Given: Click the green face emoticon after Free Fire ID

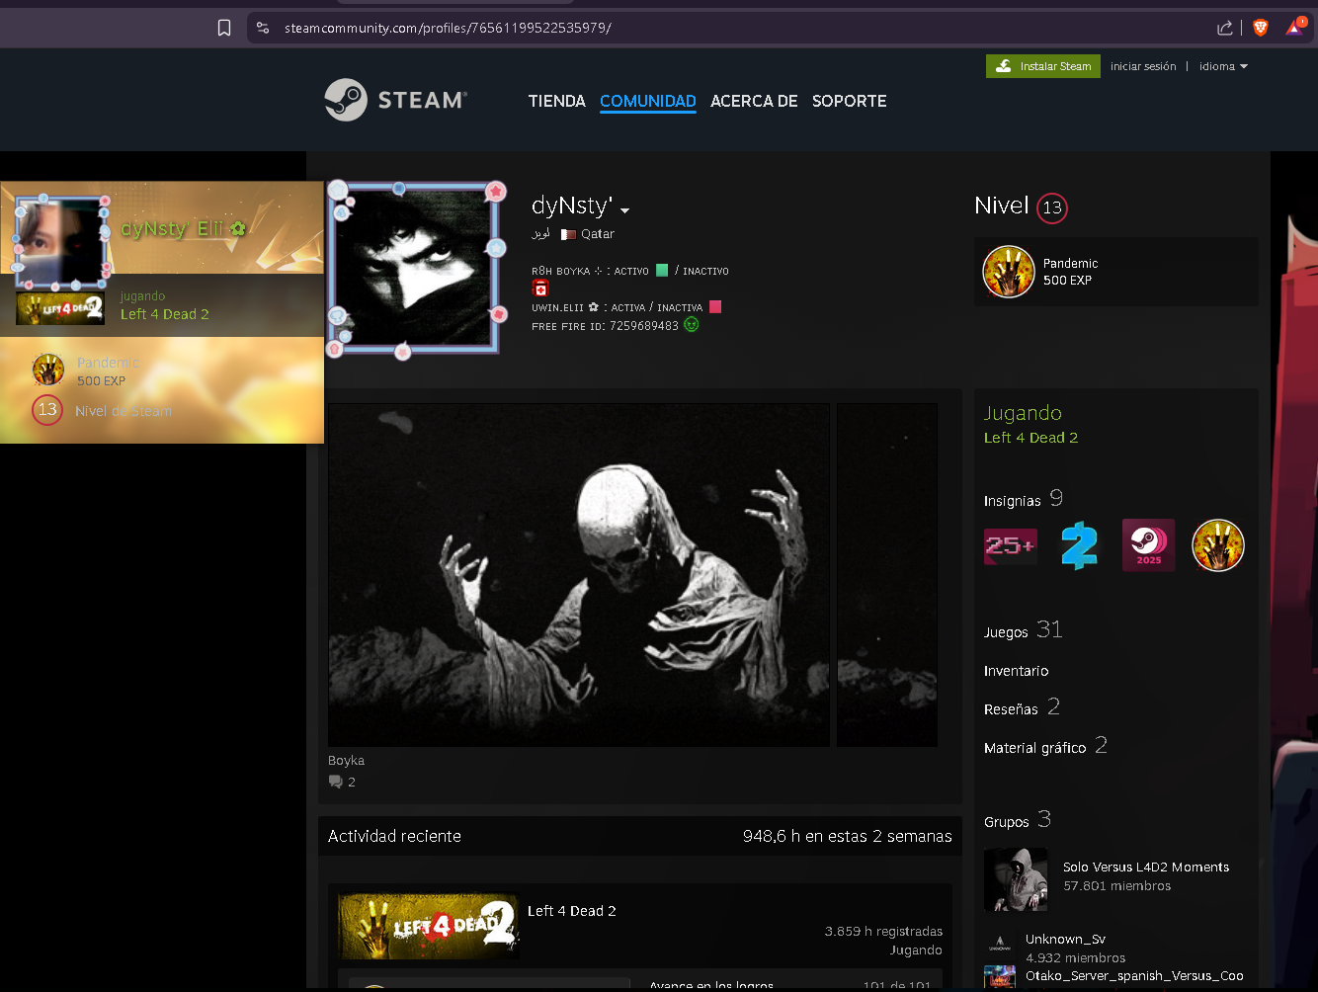Looking at the screenshot, I should (x=692, y=324).
